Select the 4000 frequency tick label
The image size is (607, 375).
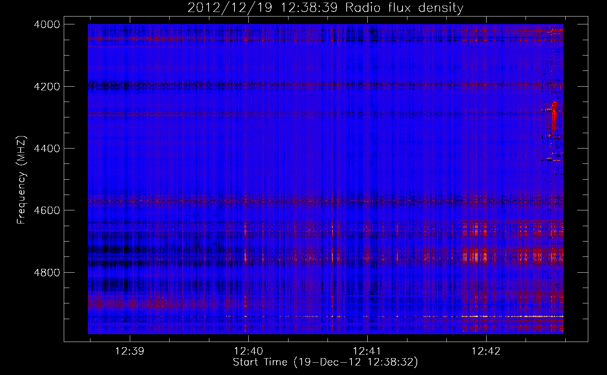47,24
